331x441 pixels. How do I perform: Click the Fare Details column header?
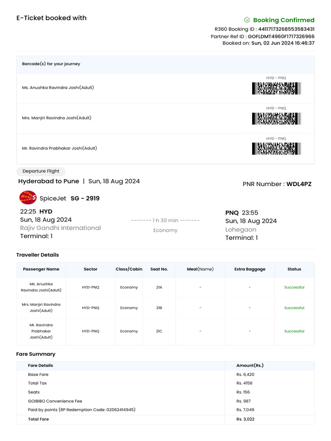pyautogui.click(x=40, y=365)
